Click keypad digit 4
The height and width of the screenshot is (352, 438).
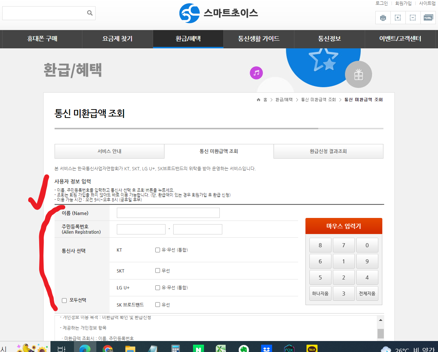367,277
